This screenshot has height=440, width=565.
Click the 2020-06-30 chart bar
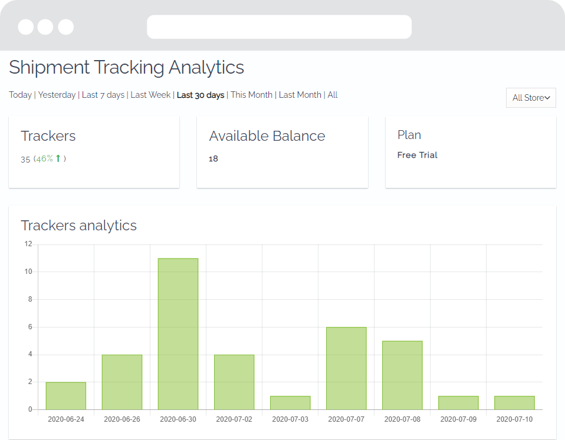point(178,334)
